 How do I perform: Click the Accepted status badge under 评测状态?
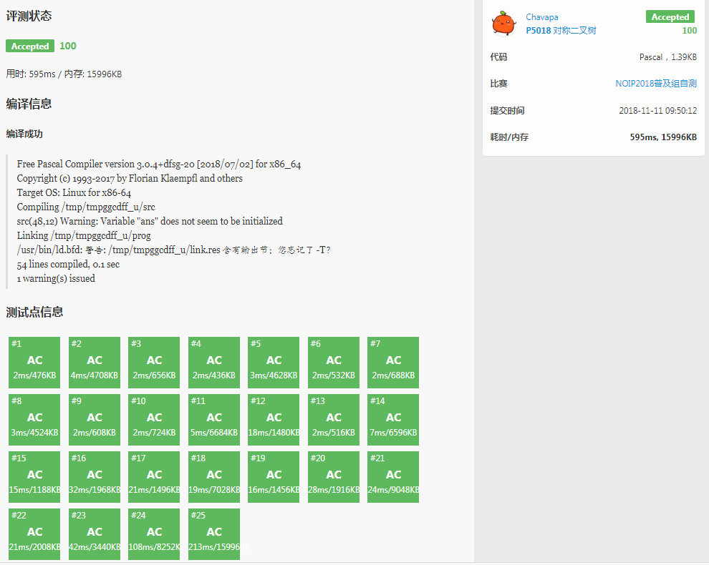click(30, 46)
